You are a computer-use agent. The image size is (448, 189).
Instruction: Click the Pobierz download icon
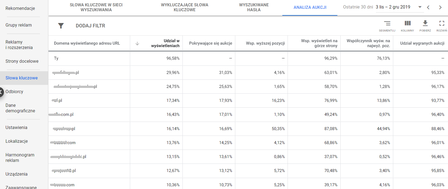[x=425, y=23]
